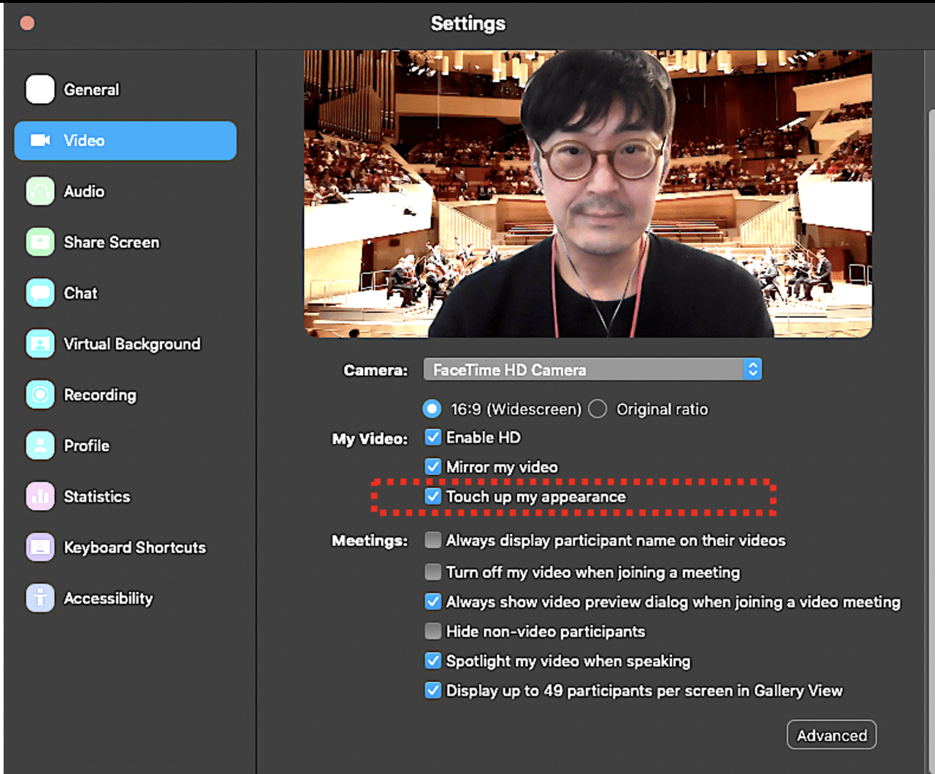The image size is (935, 774).
Task: Click the camera video preview
Action: (588, 194)
